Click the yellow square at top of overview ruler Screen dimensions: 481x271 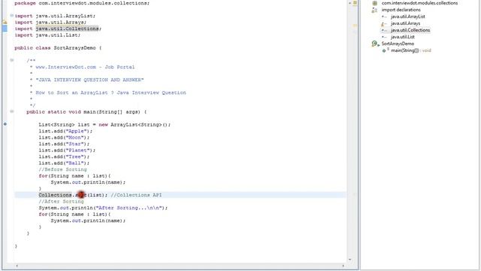pos(355,3)
